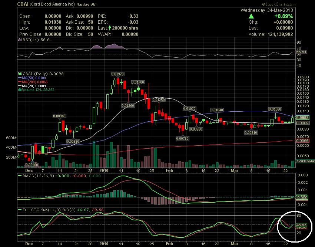Click the High value 0.01030

click(53, 22)
